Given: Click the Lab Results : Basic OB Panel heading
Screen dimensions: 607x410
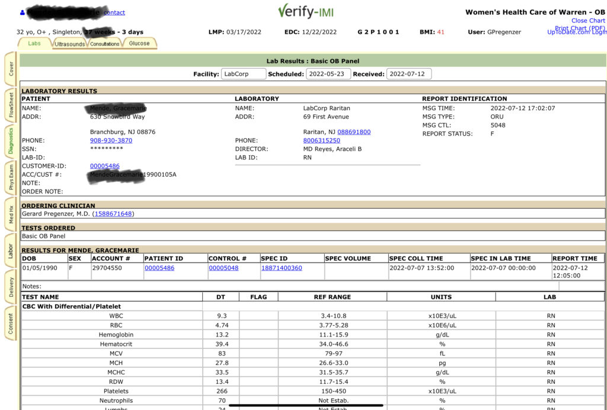Looking at the screenshot, I should pos(313,61).
